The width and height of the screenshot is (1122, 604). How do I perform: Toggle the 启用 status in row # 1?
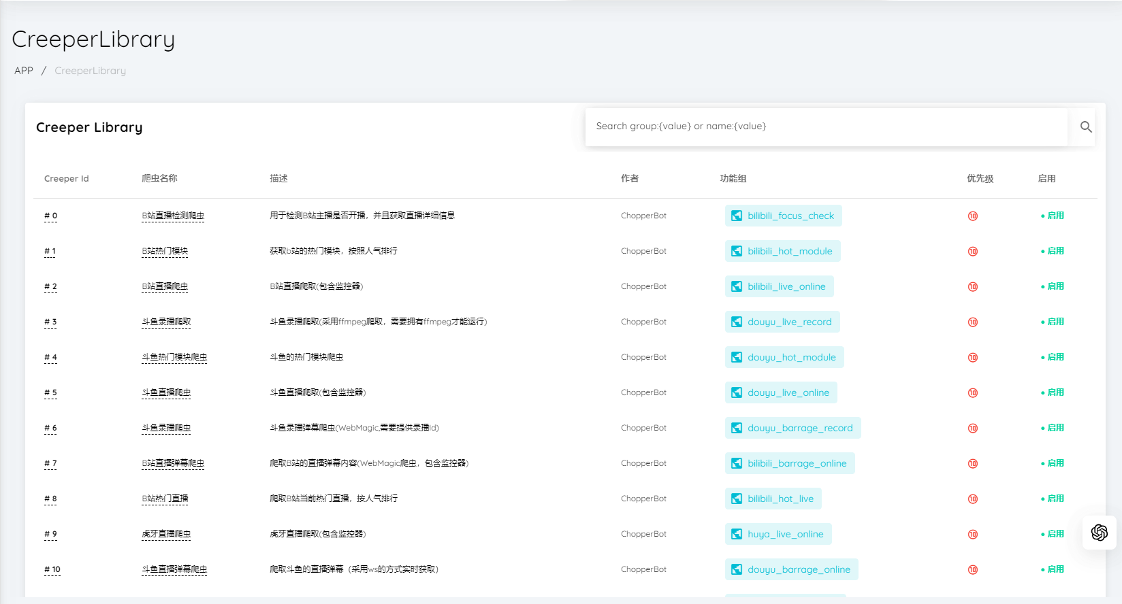click(1053, 251)
